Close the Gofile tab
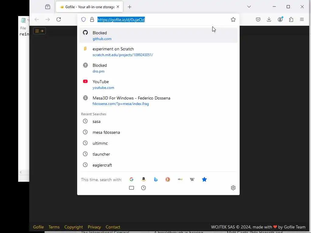311x233 pixels. click(118, 7)
